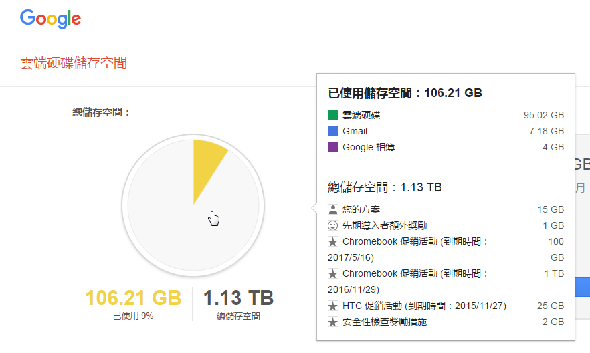Click the 雲端硬碟儲存空間 page title
This screenshot has height=353, width=590.
[x=74, y=63]
